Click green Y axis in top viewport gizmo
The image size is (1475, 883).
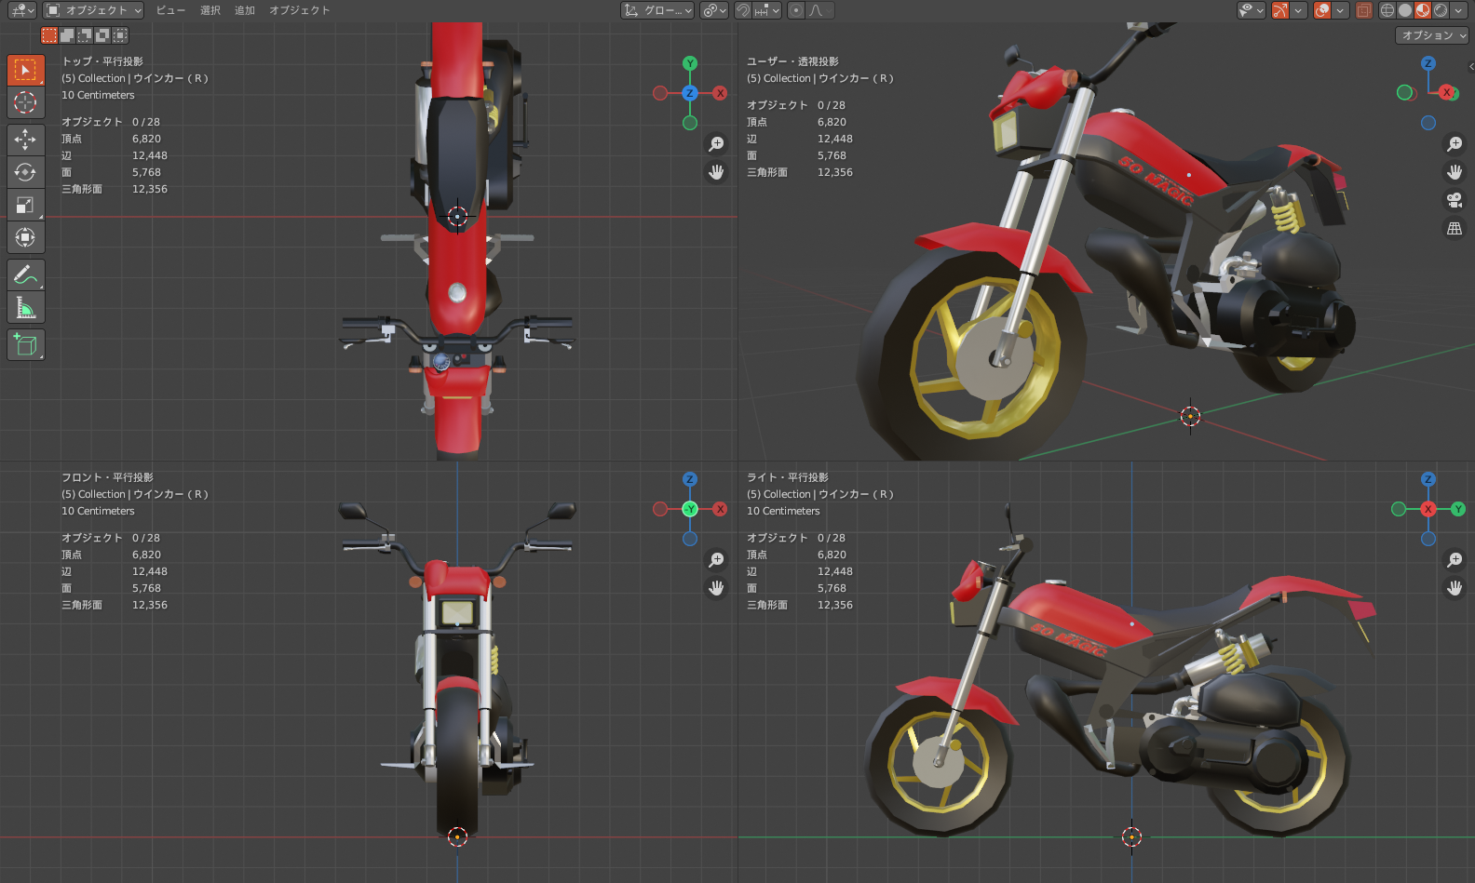pyautogui.click(x=690, y=63)
